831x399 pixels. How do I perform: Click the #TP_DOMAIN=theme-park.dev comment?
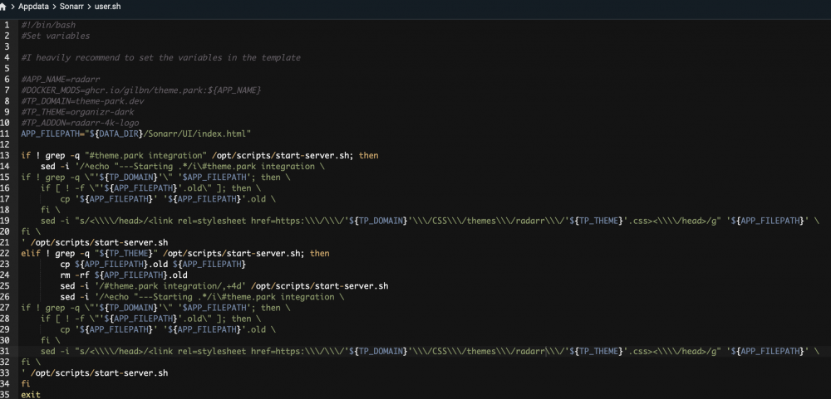click(82, 101)
